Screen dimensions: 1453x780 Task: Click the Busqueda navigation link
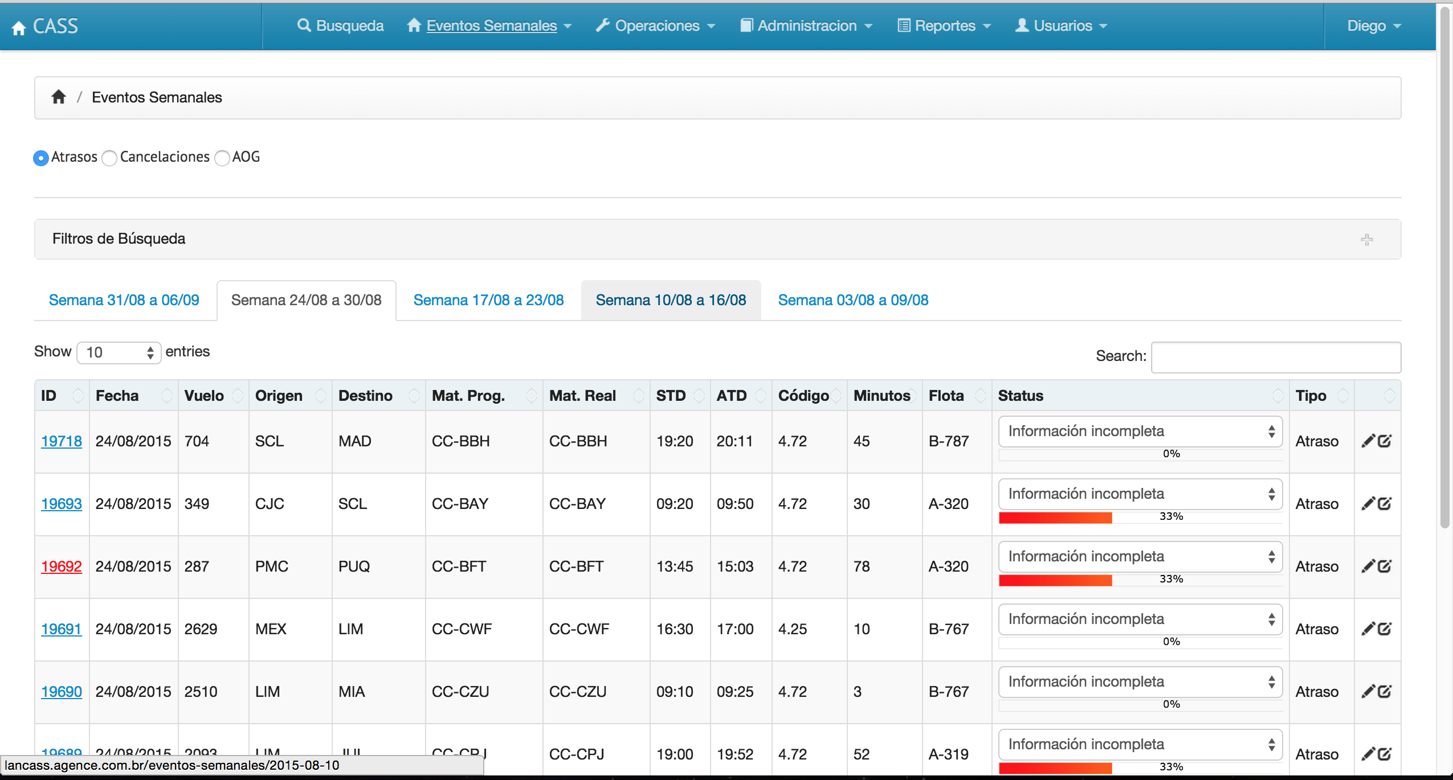pyautogui.click(x=340, y=26)
